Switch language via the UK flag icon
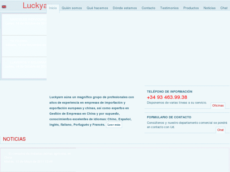The width and height of the screenshot is (230, 172). coord(4,7)
